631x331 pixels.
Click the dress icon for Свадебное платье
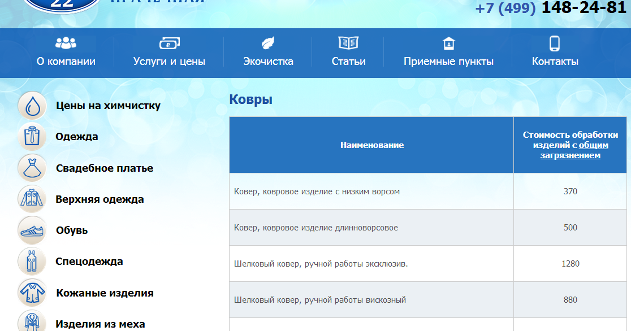point(32,168)
